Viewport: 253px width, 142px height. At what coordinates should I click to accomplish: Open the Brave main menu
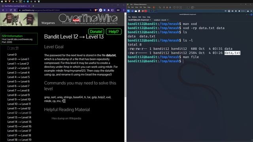coord(124,10)
